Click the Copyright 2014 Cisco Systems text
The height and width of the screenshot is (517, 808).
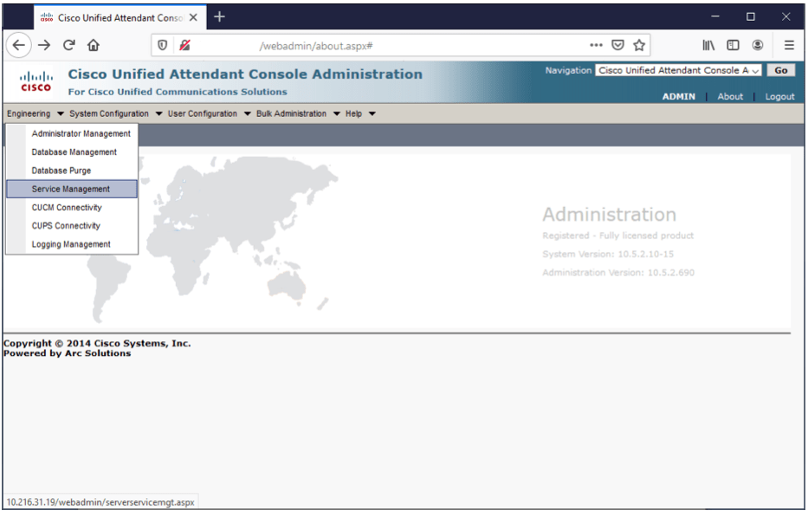coord(97,343)
